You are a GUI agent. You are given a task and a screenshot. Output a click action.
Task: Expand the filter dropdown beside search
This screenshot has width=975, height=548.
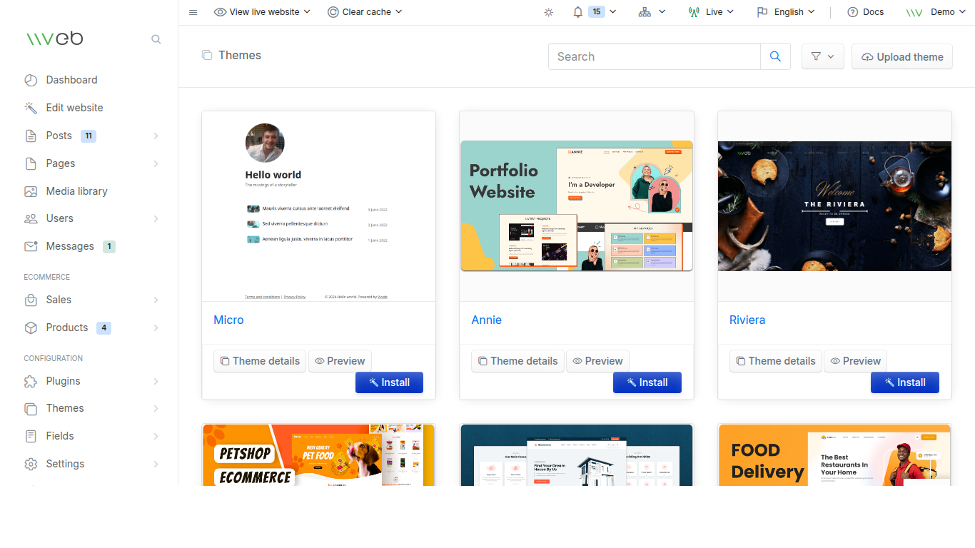(x=822, y=56)
